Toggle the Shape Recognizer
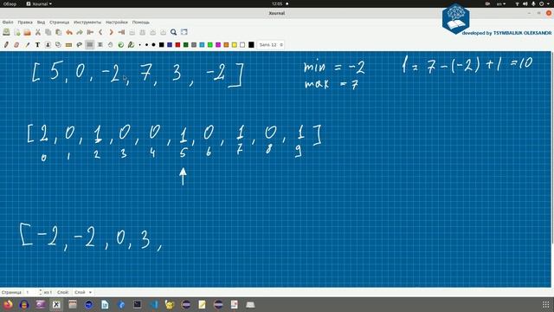 58,45
